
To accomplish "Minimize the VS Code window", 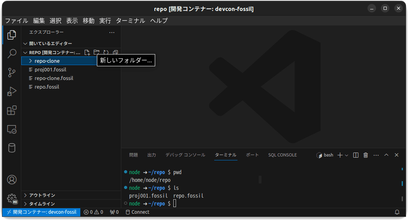I will click(x=372, y=9).
